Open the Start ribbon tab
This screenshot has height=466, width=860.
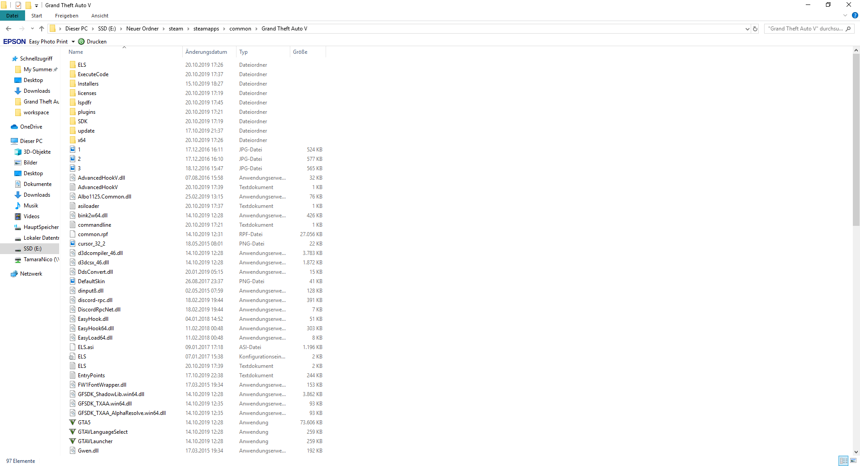coord(37,16)
